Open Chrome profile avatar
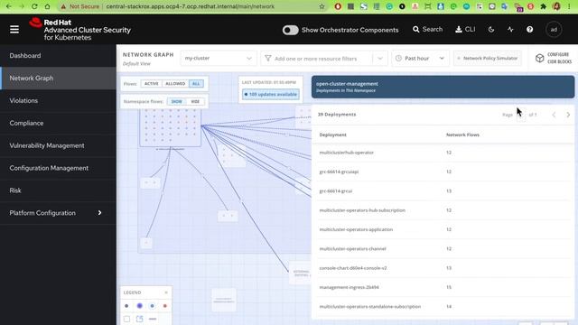578x325 pixels. [556, 6]
